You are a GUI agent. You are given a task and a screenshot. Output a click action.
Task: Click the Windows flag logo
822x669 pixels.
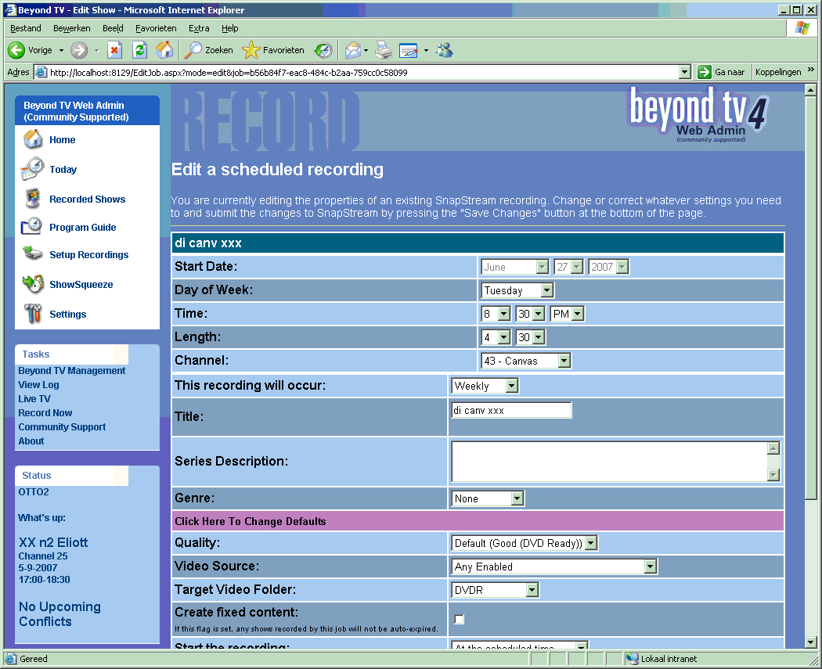802,28
